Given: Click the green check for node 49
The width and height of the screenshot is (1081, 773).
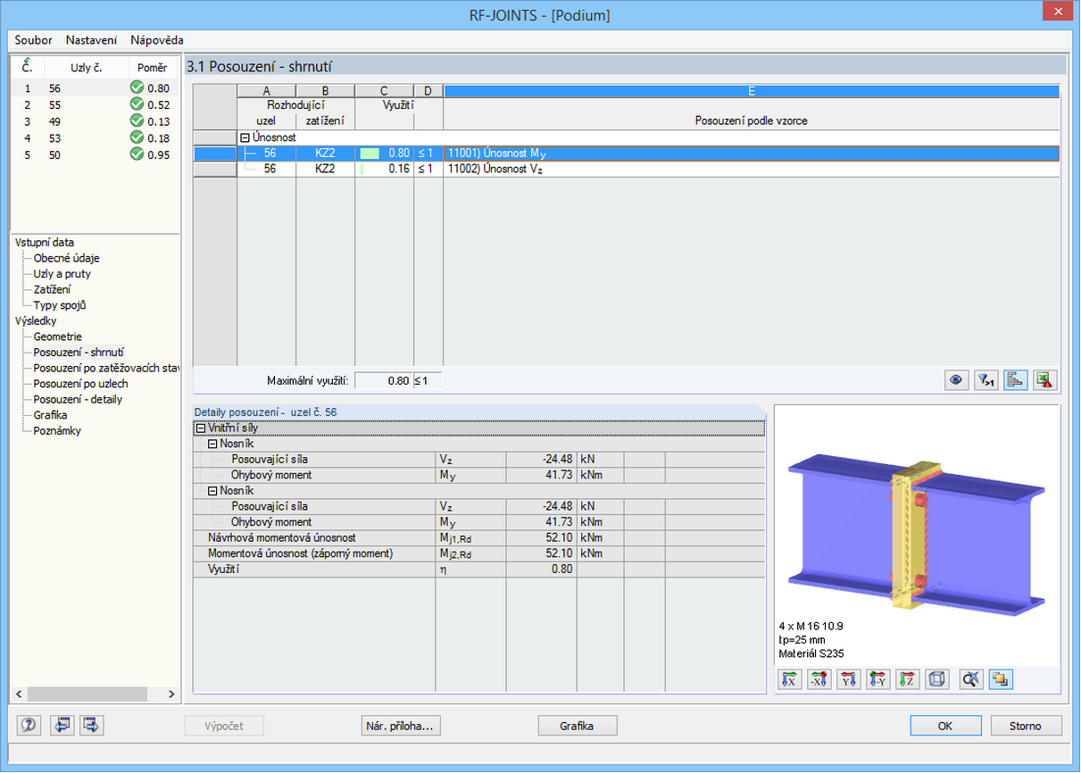Looking at the screenshot, I should pos(137,121).
